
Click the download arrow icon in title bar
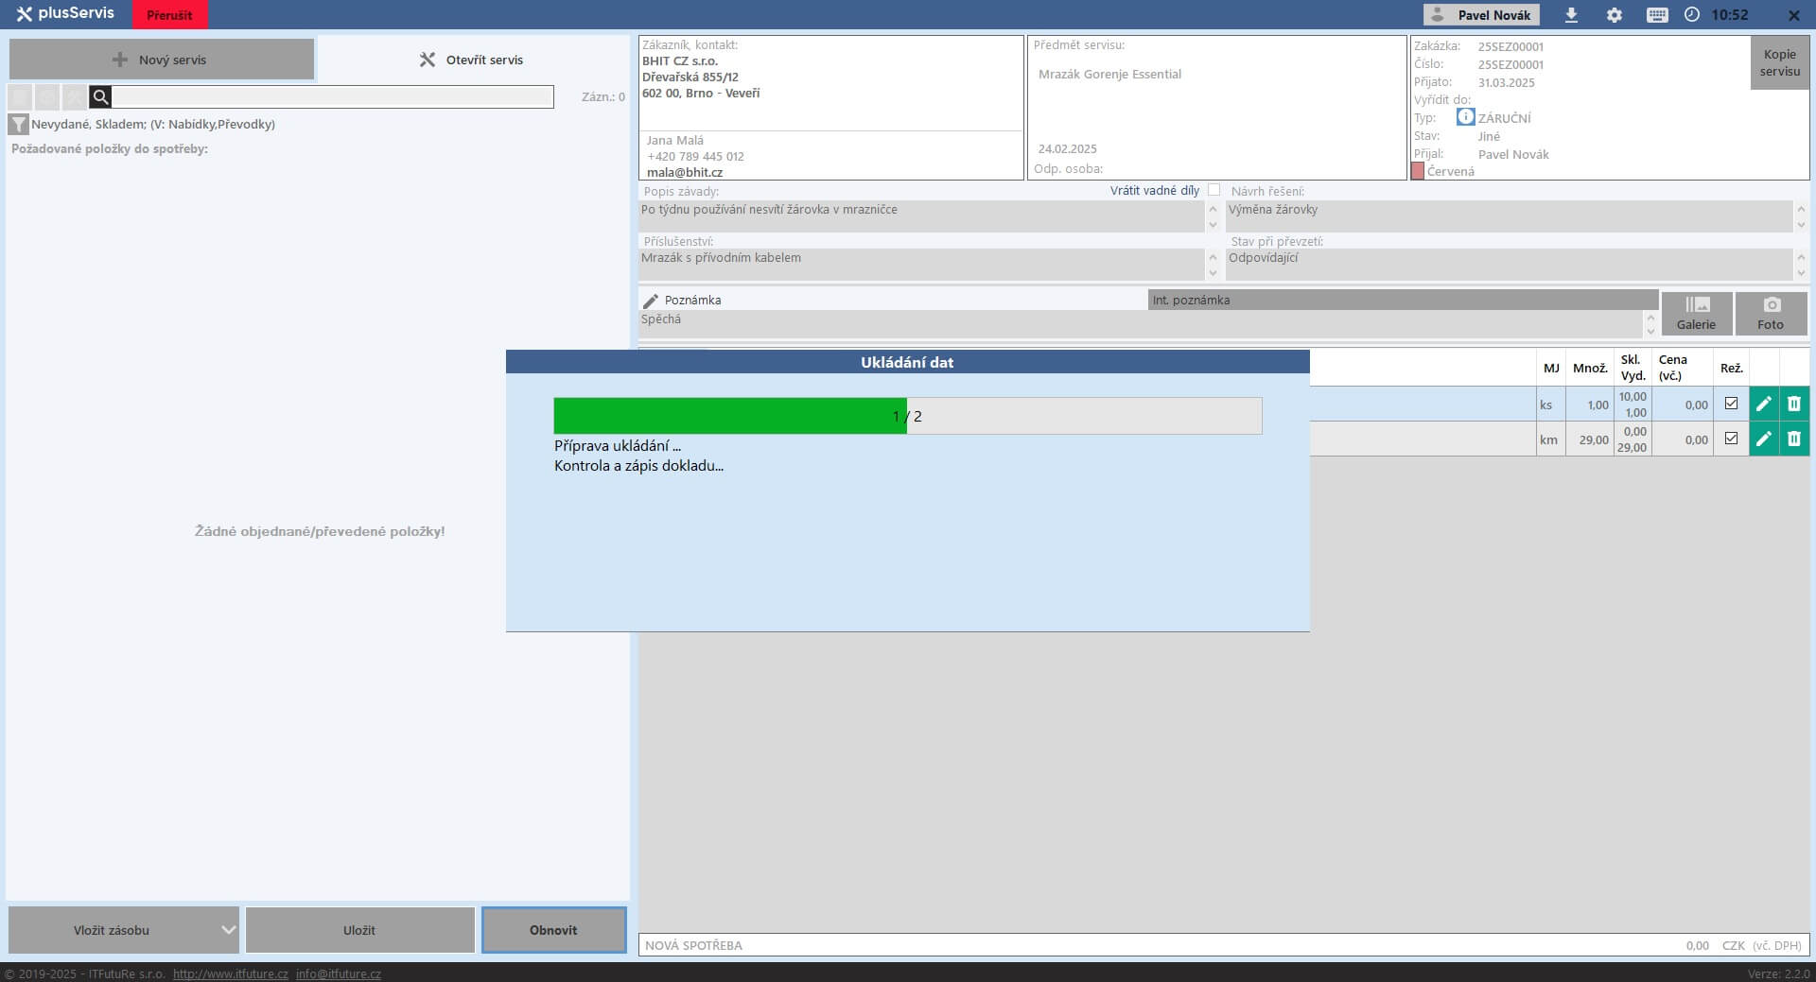point(1571,15)
